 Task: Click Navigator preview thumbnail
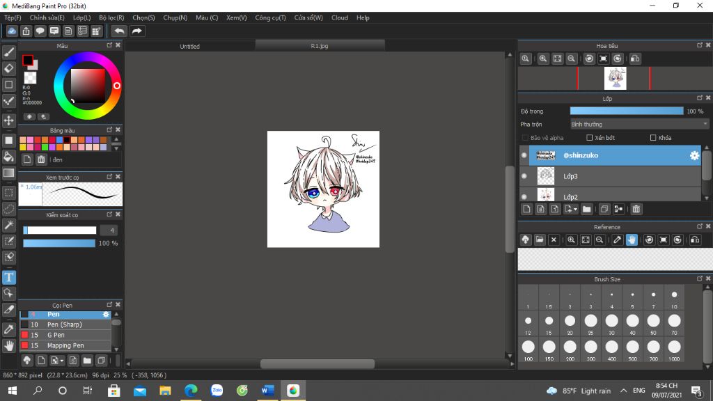(616, 78)
